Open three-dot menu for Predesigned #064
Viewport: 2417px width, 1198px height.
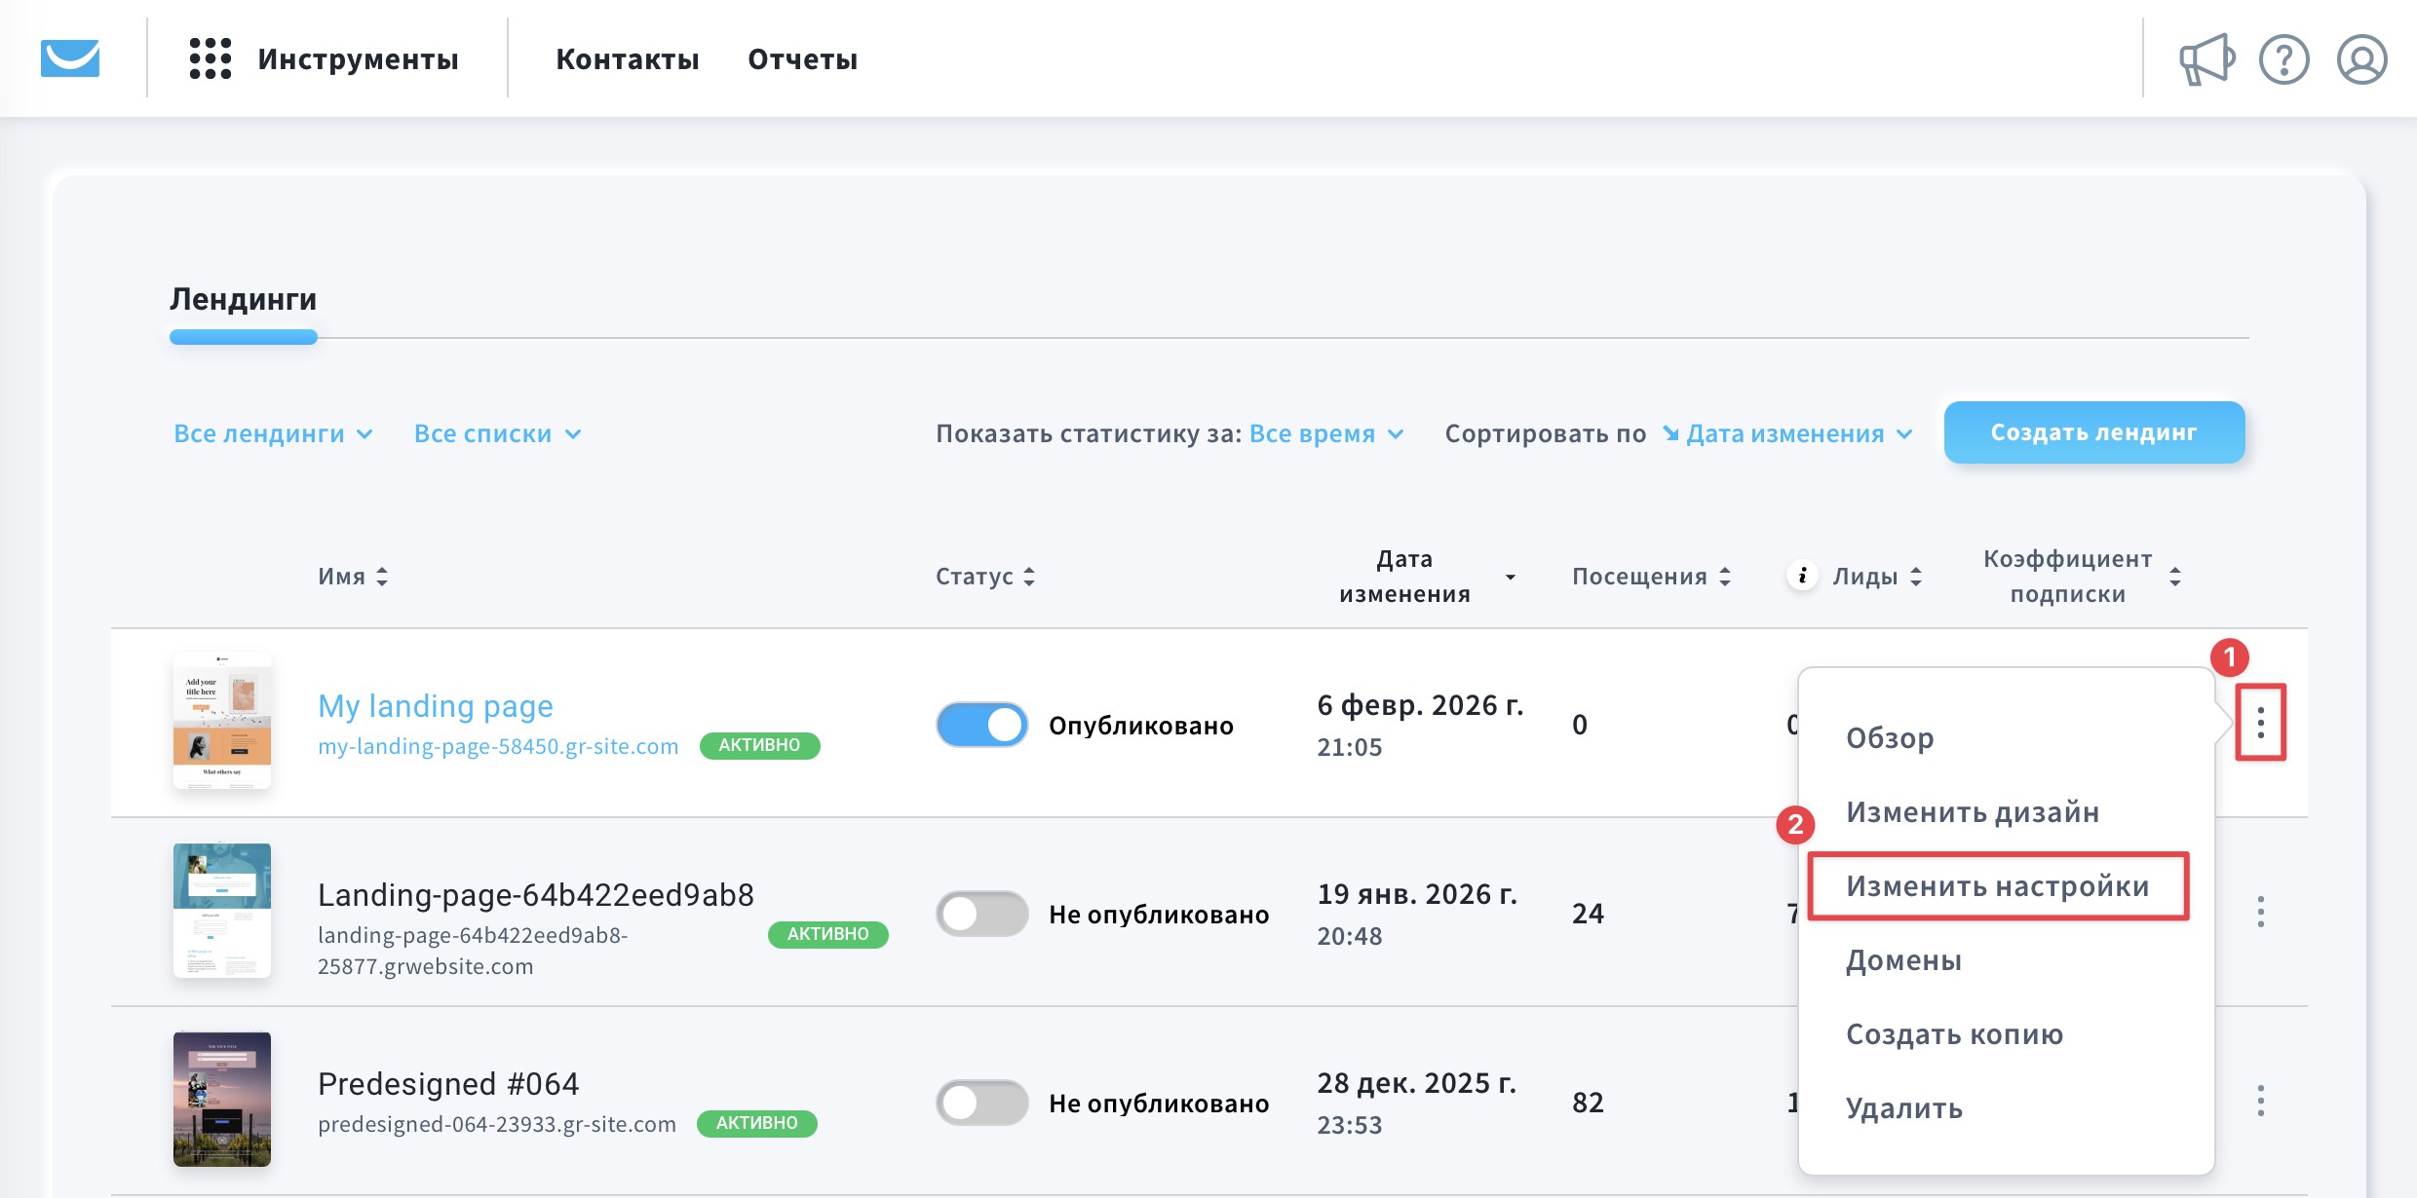pyautogui.click(x=2260, y=1101)
